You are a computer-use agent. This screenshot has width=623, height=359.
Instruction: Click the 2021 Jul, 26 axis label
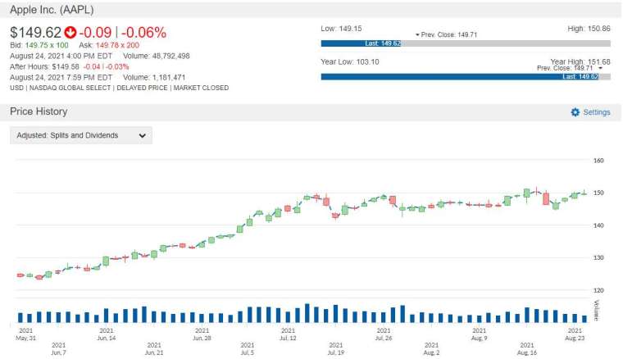pos(384,334)
